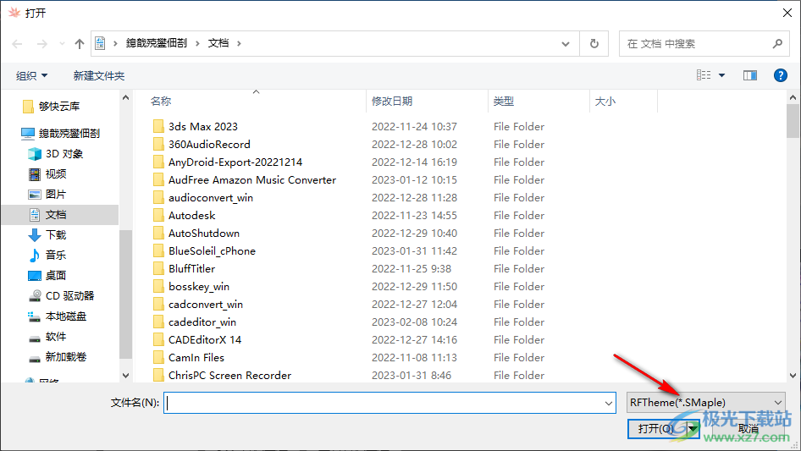
Task: Click the file list scrollbar down arrow
Action: [793, 376]
